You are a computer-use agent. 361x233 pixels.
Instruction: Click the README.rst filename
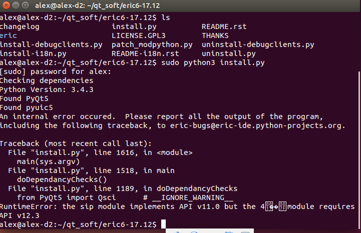224,26
